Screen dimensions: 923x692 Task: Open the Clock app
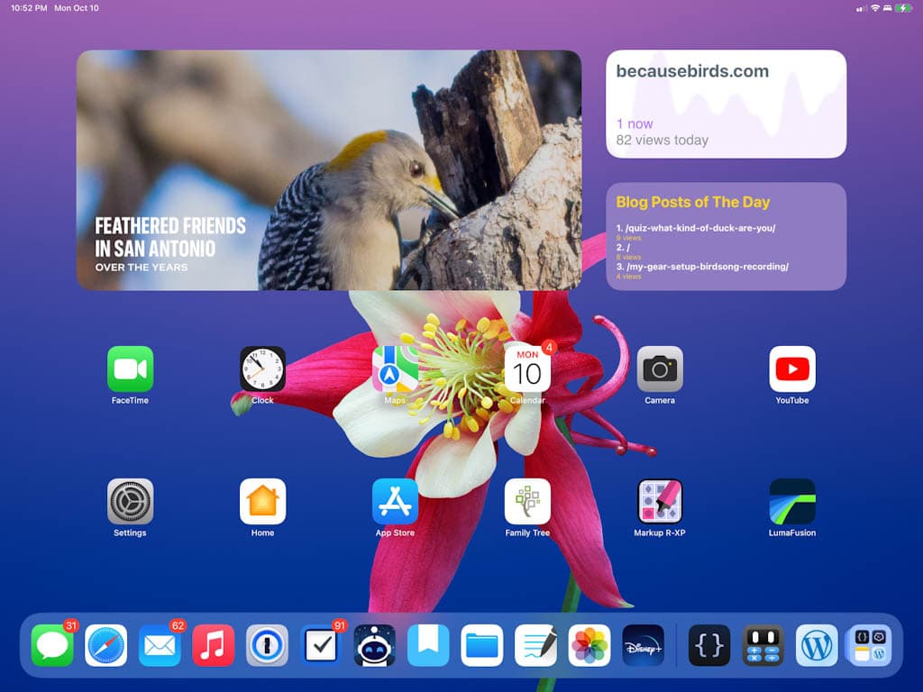262,369
